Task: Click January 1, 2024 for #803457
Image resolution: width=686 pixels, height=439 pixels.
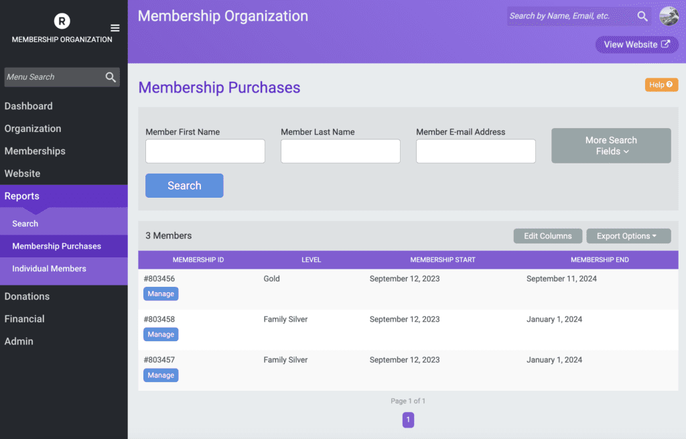Action: [x=554, y=360]
